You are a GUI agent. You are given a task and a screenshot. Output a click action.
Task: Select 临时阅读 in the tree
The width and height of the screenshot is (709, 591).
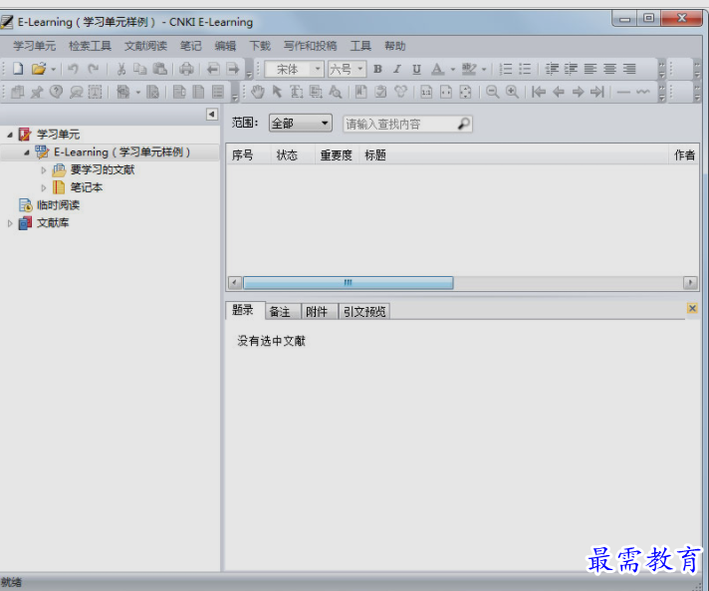coord(58,205)
